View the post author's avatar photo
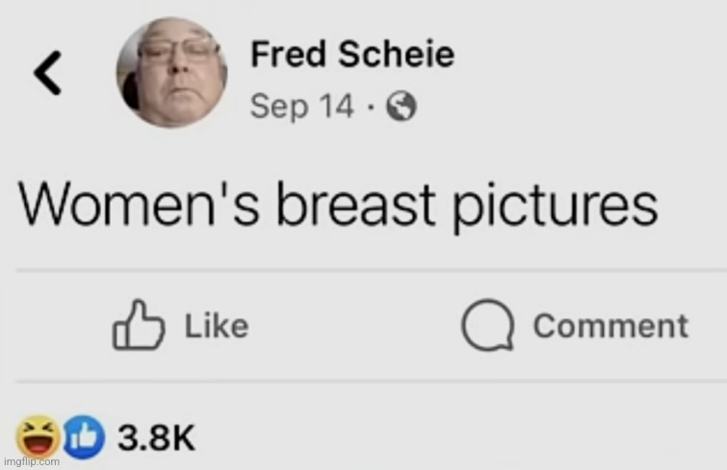This screenshot has width=727, height=470. pyautogui.click(x=172, y=72)
